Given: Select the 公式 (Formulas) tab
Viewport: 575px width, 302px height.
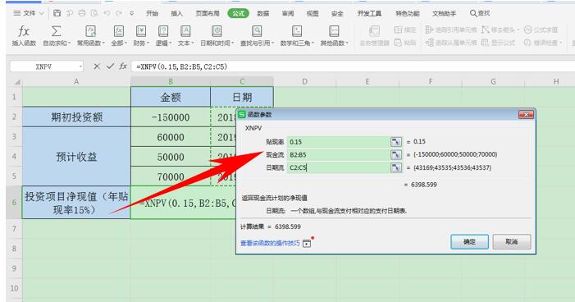Looking at the screenshot, I should (238, 13).
